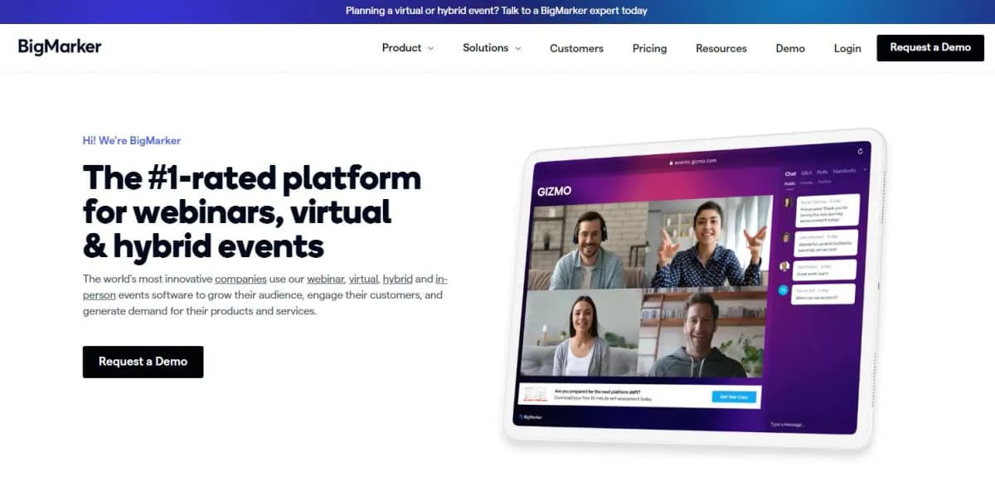Click the 'Hi! We're BigMarker' tagline text
This screenshot has height=501, width=995.
coord(132,140)
